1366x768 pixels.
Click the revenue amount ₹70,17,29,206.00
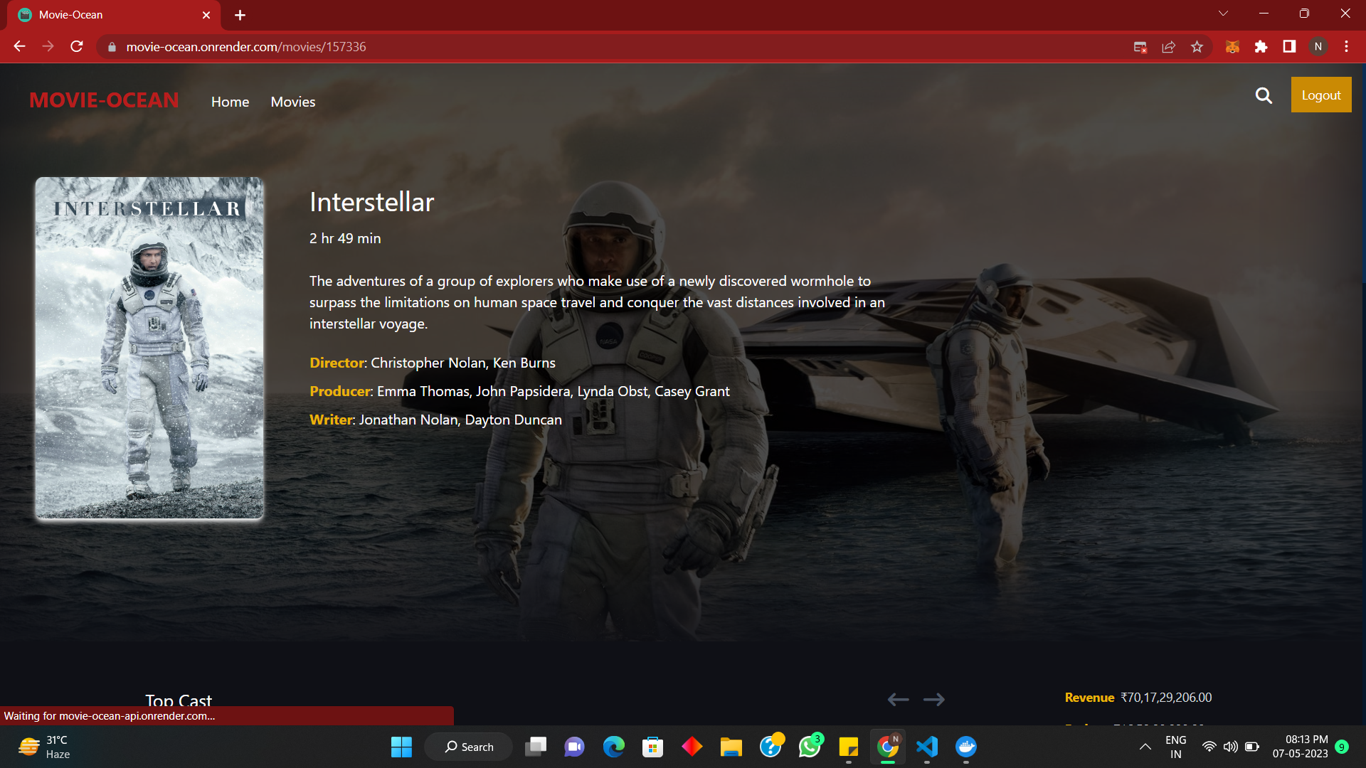tap(1166, 698)
